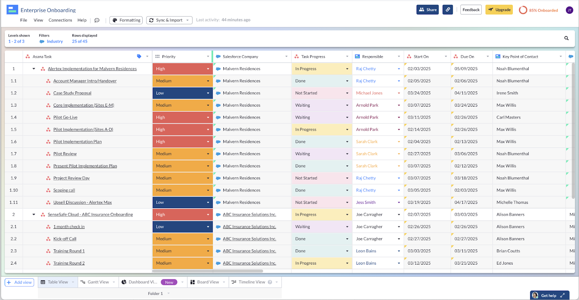Open Salesforce Company column header arrow
The image size is (579, 300).
point(286,56)
